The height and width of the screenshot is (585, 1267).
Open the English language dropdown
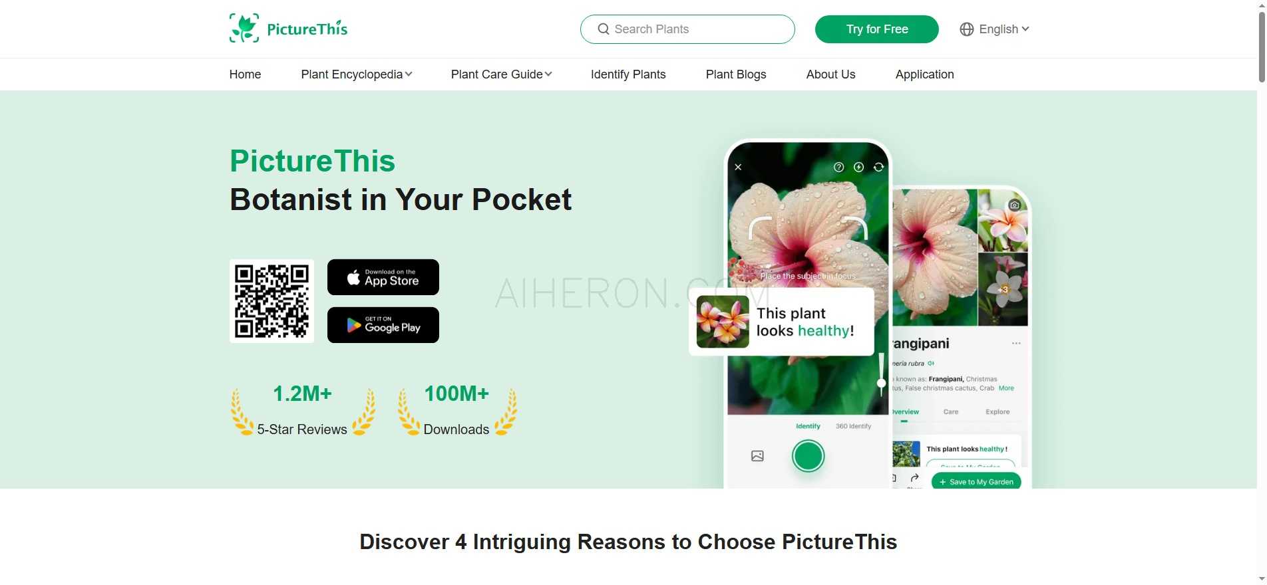pos(995,29)
